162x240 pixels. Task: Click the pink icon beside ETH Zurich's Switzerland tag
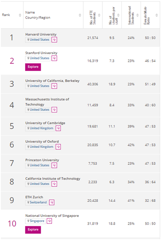(52, 202)
